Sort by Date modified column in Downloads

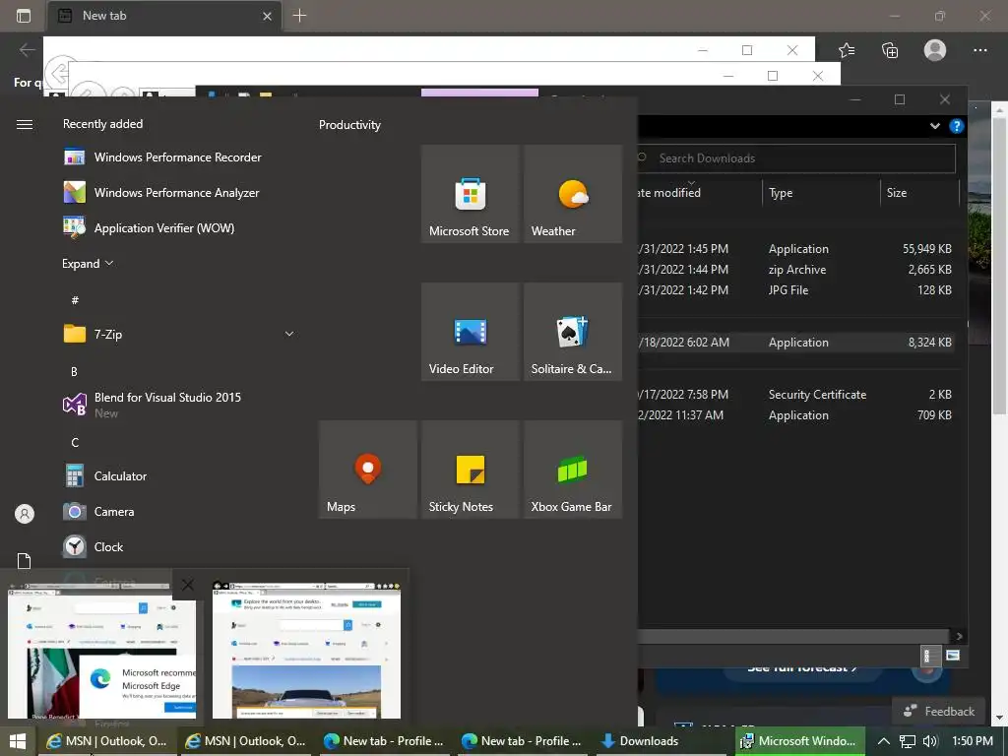point(700,193)
